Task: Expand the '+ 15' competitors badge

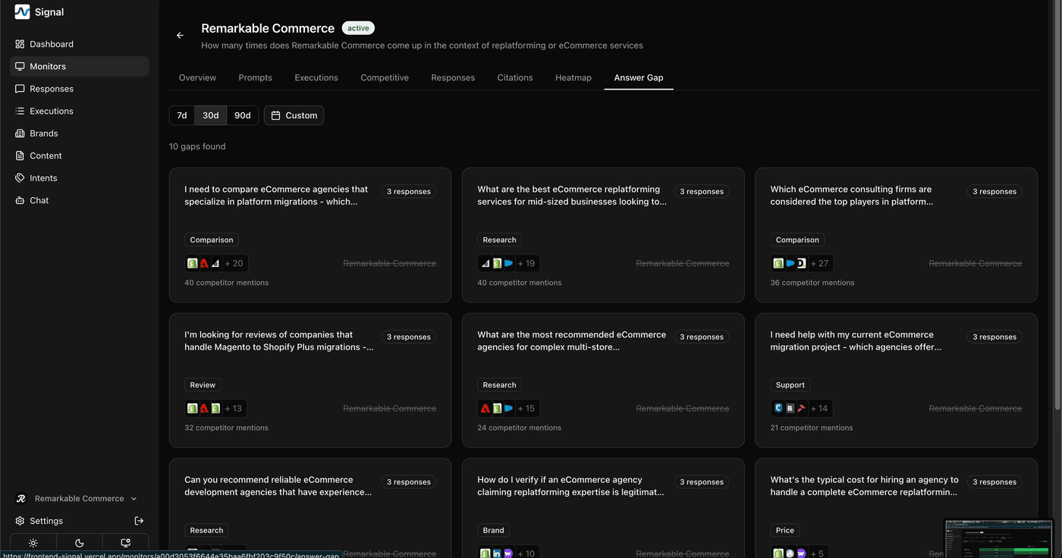Action: coord(526,409)
